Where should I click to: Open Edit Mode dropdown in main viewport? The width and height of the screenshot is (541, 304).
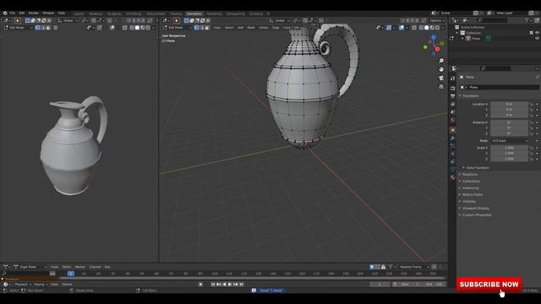click(177, 28)
